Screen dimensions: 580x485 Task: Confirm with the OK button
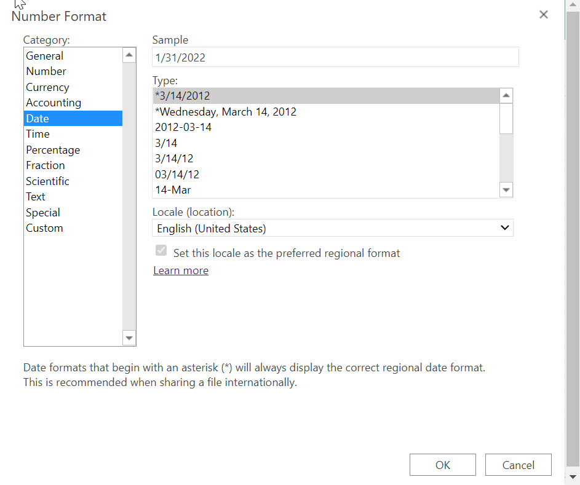[x=442, y=464]
